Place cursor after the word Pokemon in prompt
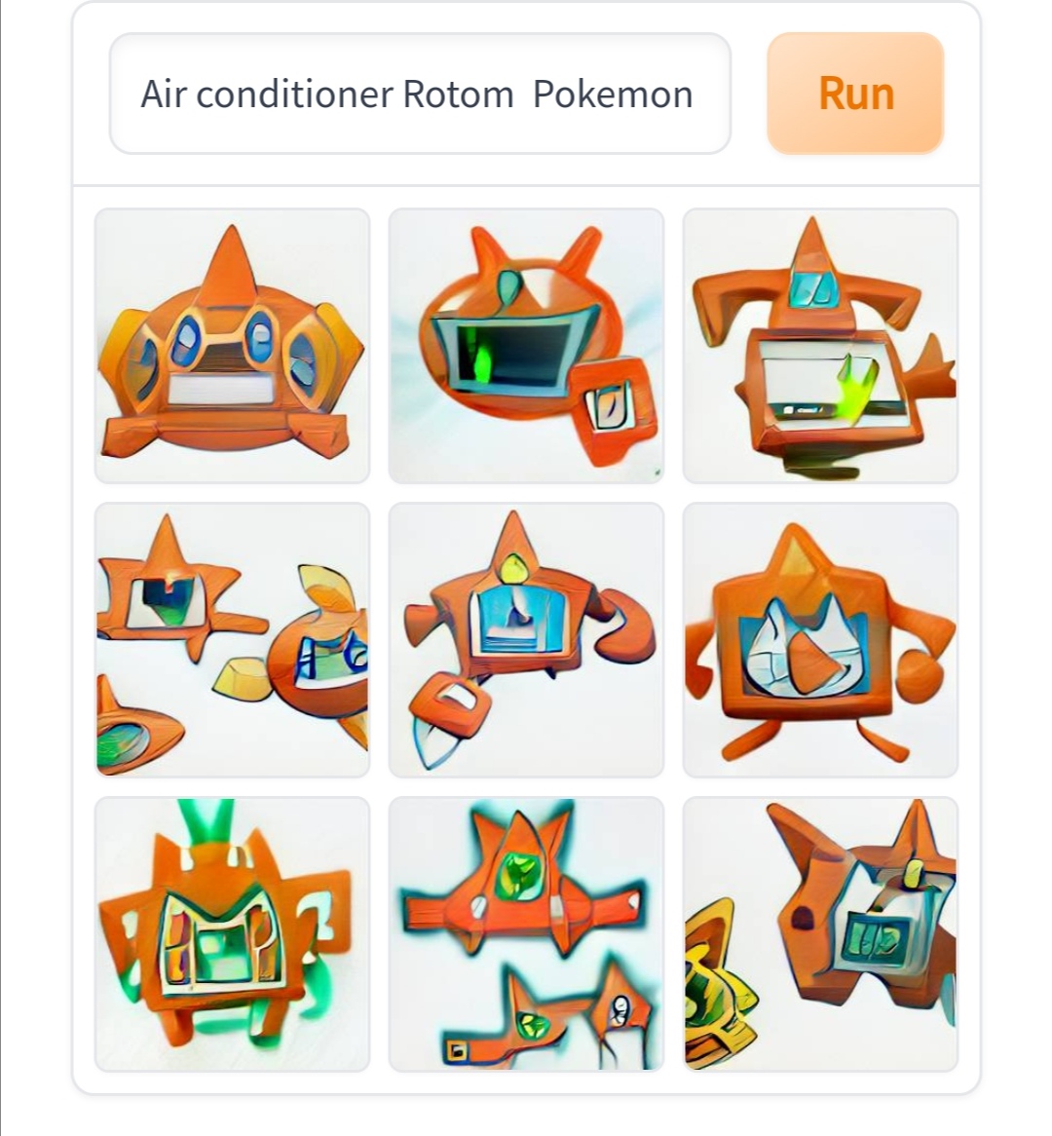Image resolution: width=1052 pixels, height=1136 pixels. (695, 95)
